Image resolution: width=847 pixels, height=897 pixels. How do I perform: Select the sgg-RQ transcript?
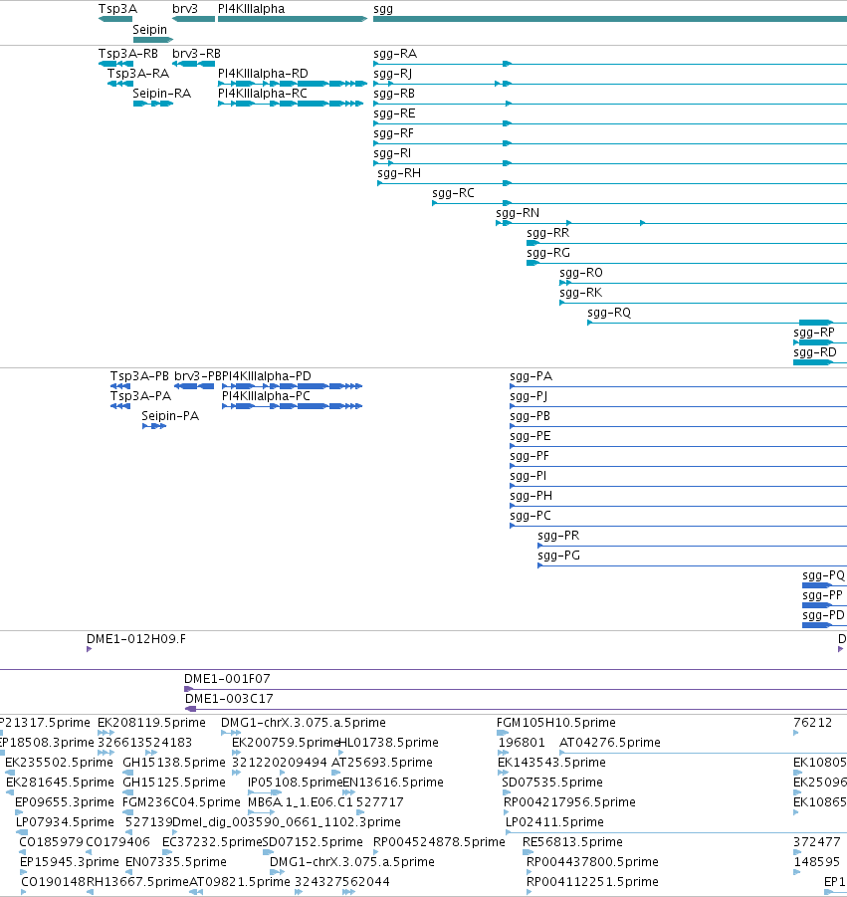pos(718,323)
